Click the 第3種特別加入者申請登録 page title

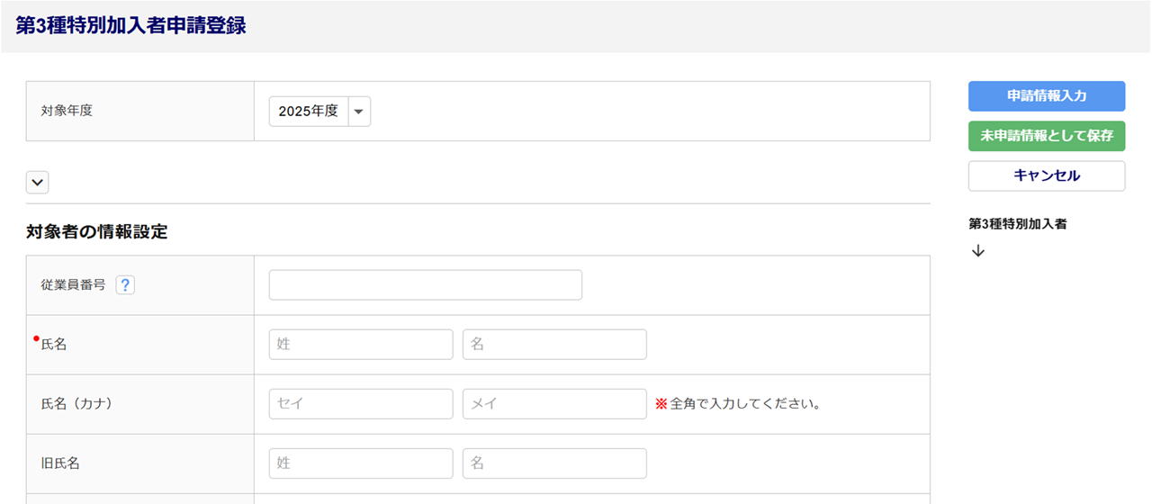[130, 26]
